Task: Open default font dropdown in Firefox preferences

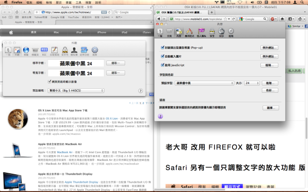Action: [204, 83]
